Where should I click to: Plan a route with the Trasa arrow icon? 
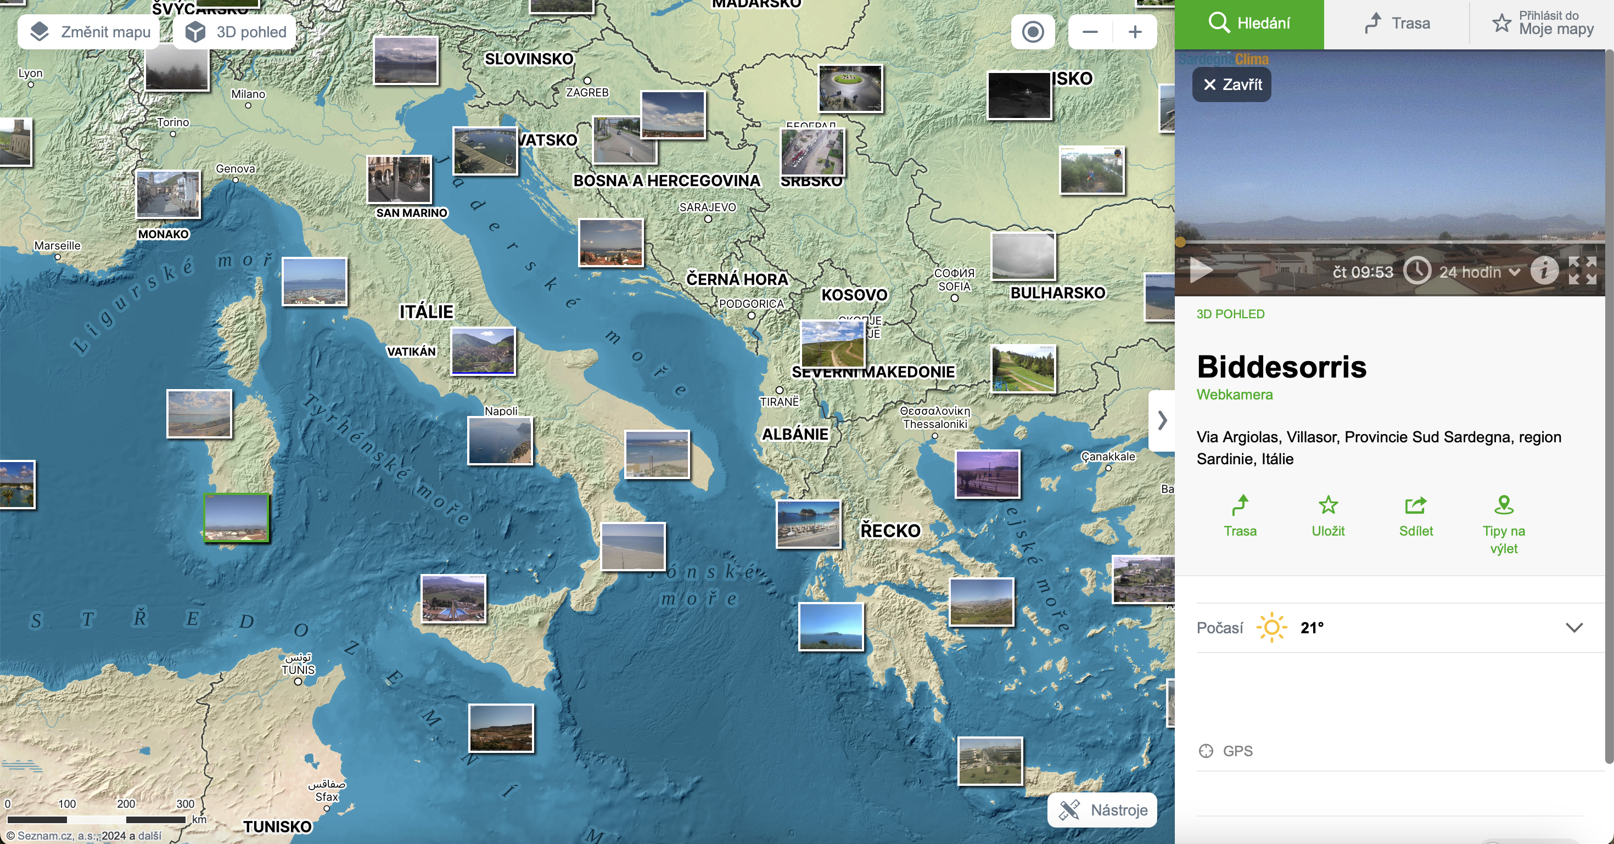(x=1240, y=505)
